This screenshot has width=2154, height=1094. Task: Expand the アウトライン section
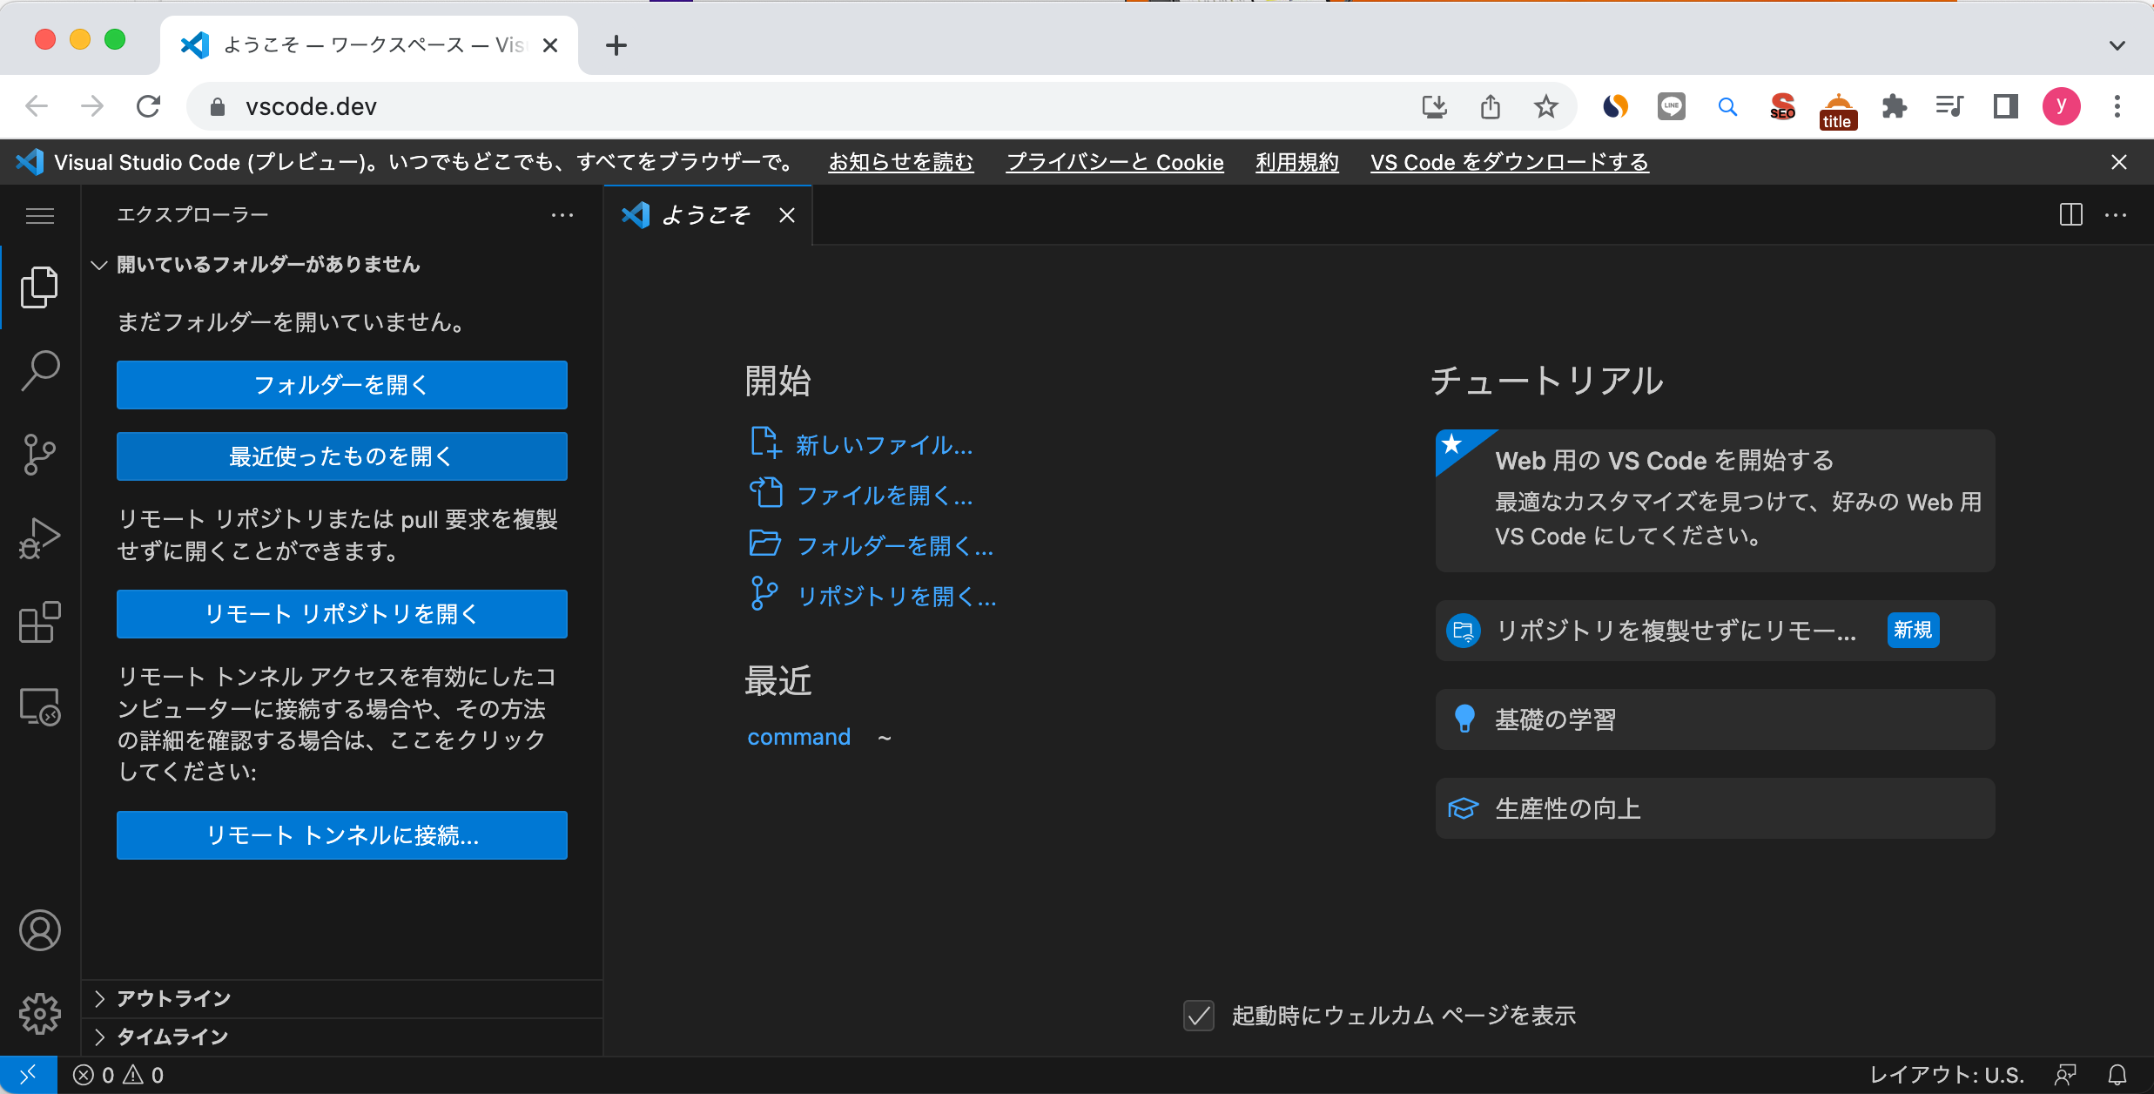point(341,998)
